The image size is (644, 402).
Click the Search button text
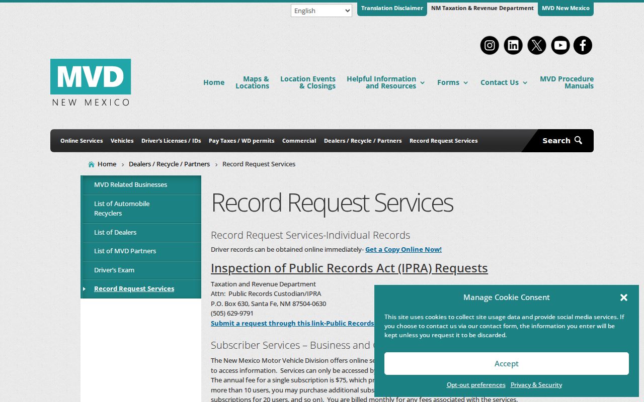556,141
